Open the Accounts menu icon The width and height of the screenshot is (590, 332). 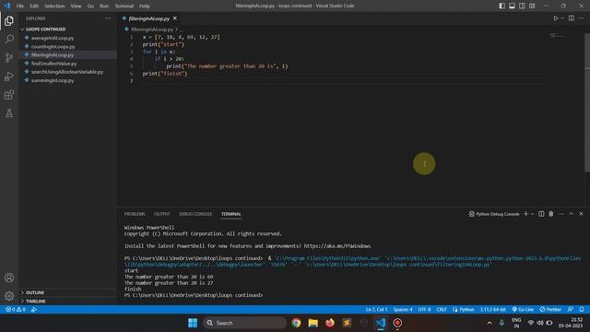(9, 278)
